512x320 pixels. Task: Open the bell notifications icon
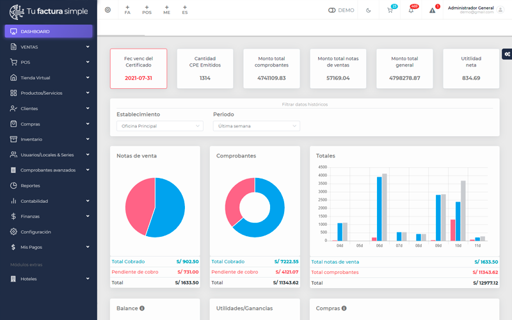(411, 10)
